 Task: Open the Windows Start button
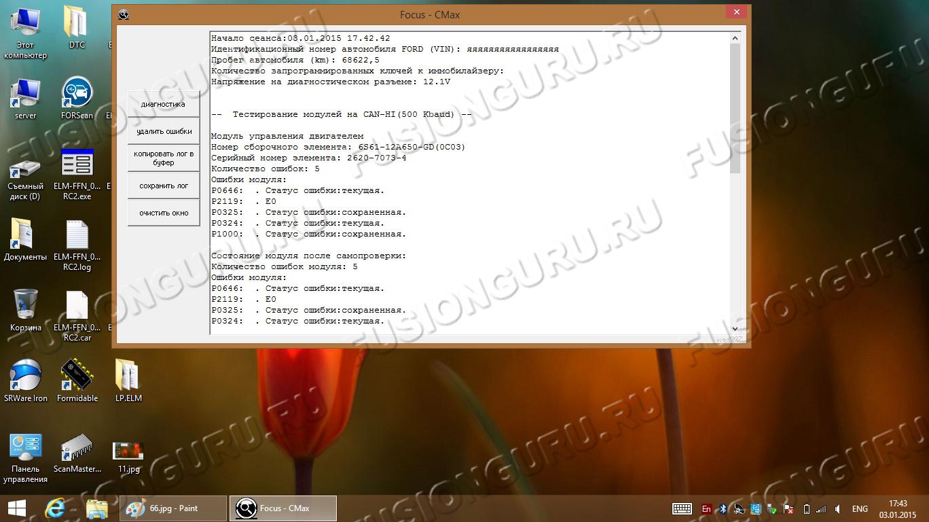(x=17, y=508)
